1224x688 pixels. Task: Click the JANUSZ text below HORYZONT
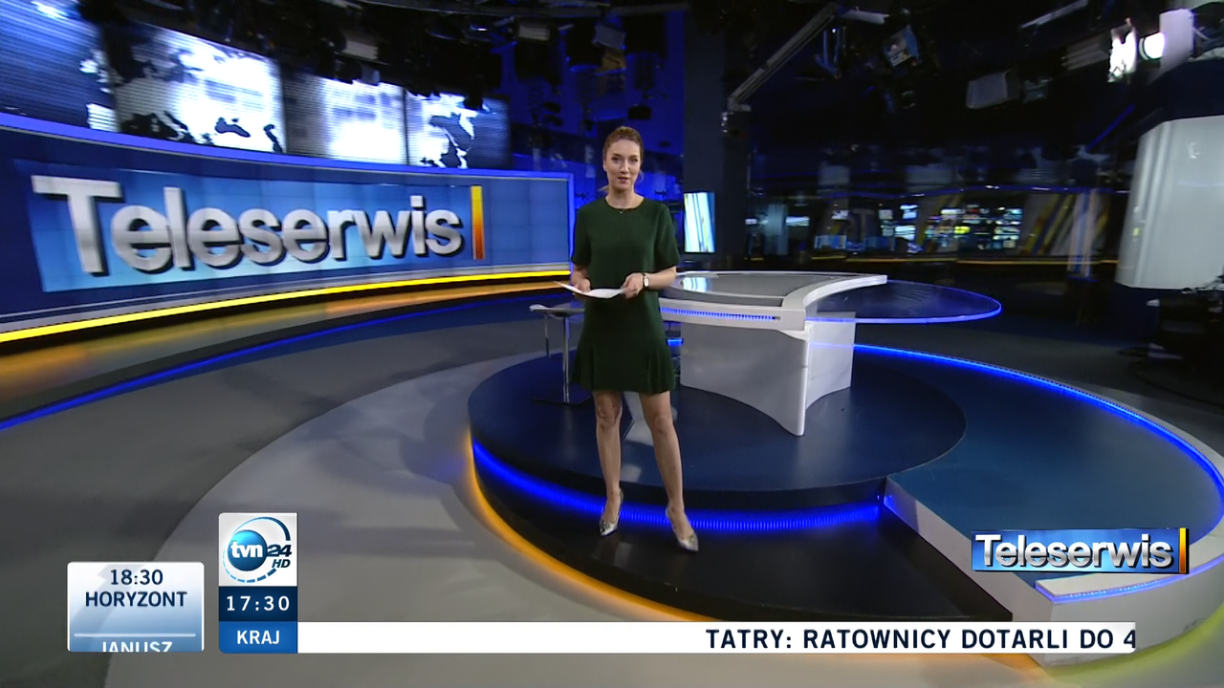(x=136, y=645)
